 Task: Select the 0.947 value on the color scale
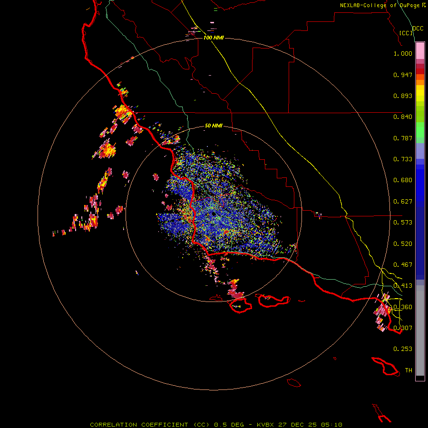coord(403,75)
